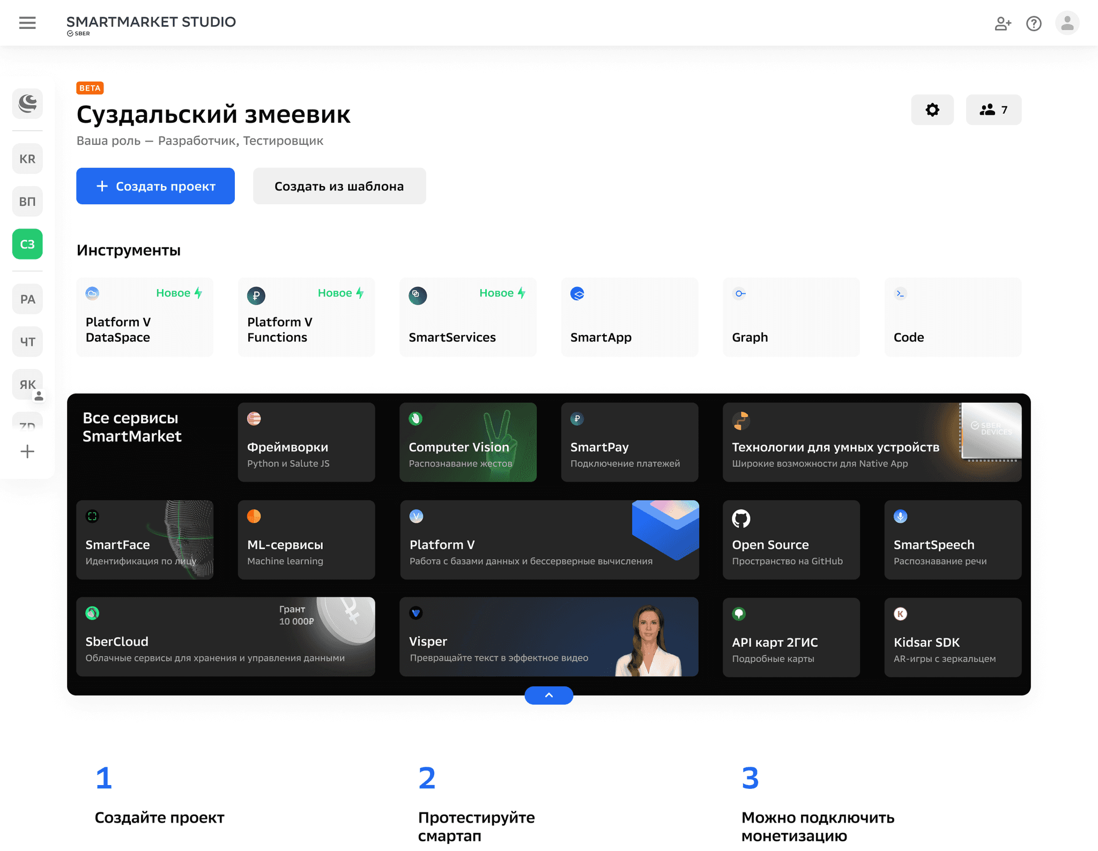
Task: Open the help question mark icon
Action: [1034, 24]
